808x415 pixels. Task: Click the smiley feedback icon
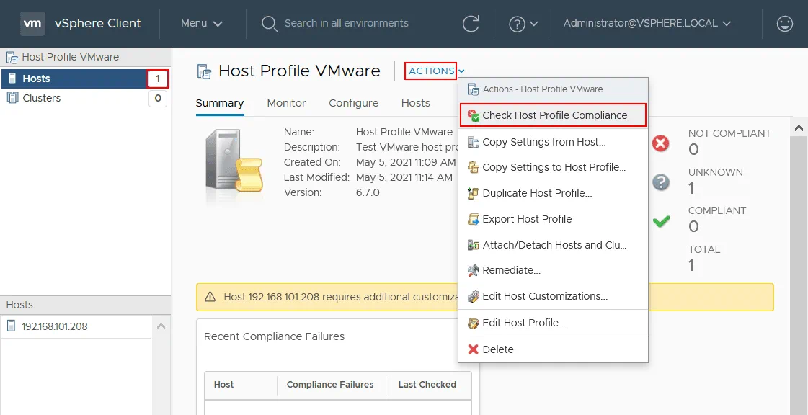[784, 24]
